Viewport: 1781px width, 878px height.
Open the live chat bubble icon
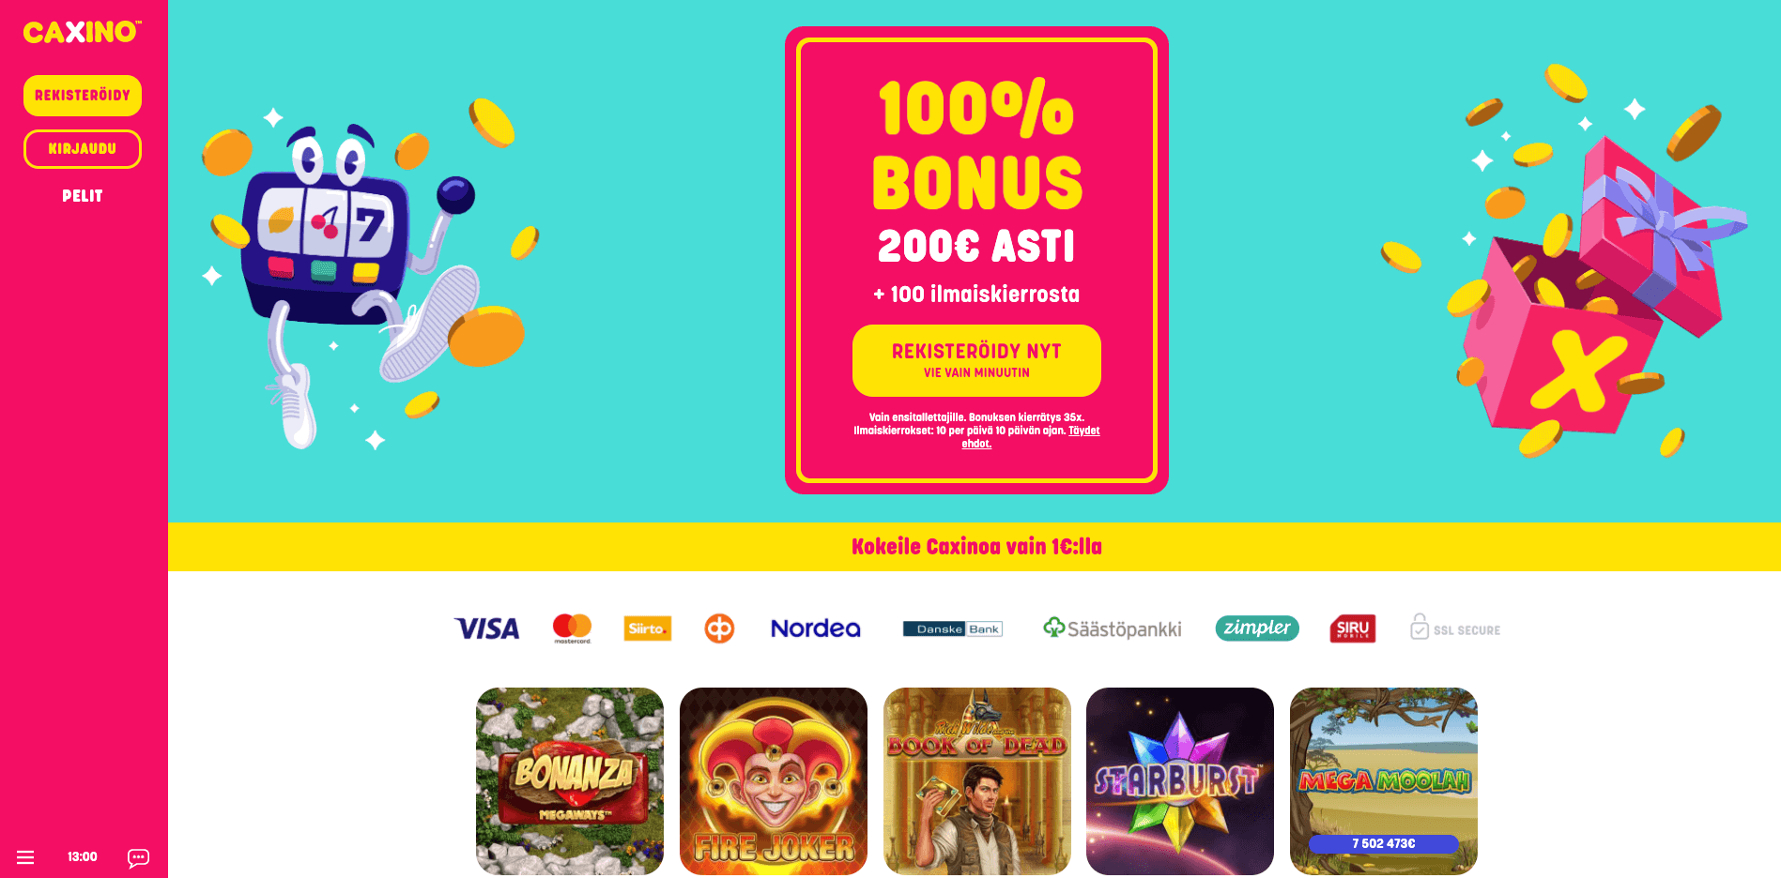pos(138,857)
